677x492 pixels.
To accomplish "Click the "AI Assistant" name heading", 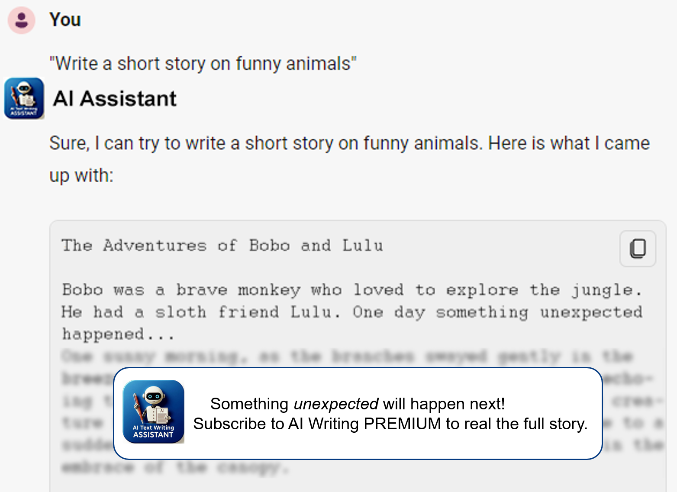I will click(x=115, y=99).
